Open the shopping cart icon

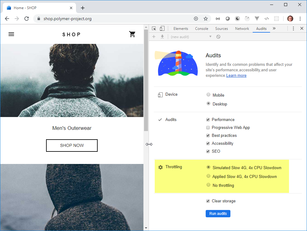click(132, 34)
